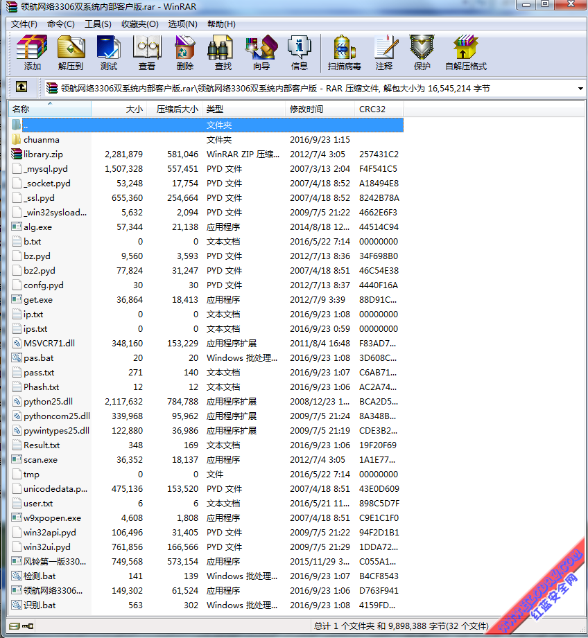The height and width of the screenshot is (638, 588).
Task: Sort by the CRC32 column header
Action: coord(379,109)
